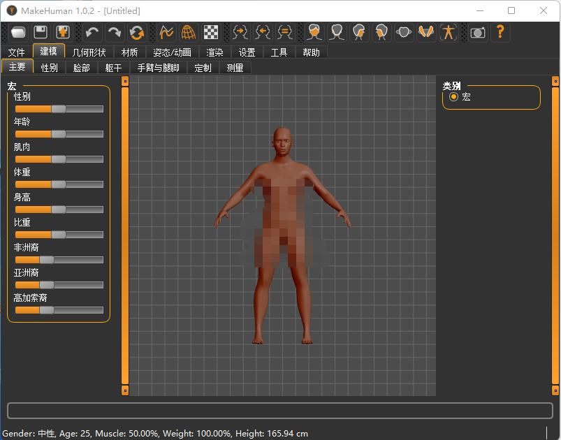Image resolution: width=561 pixels, height=440 pixels.
Task: Click left panel scrollbar up arrow
Action: [125, 81]
